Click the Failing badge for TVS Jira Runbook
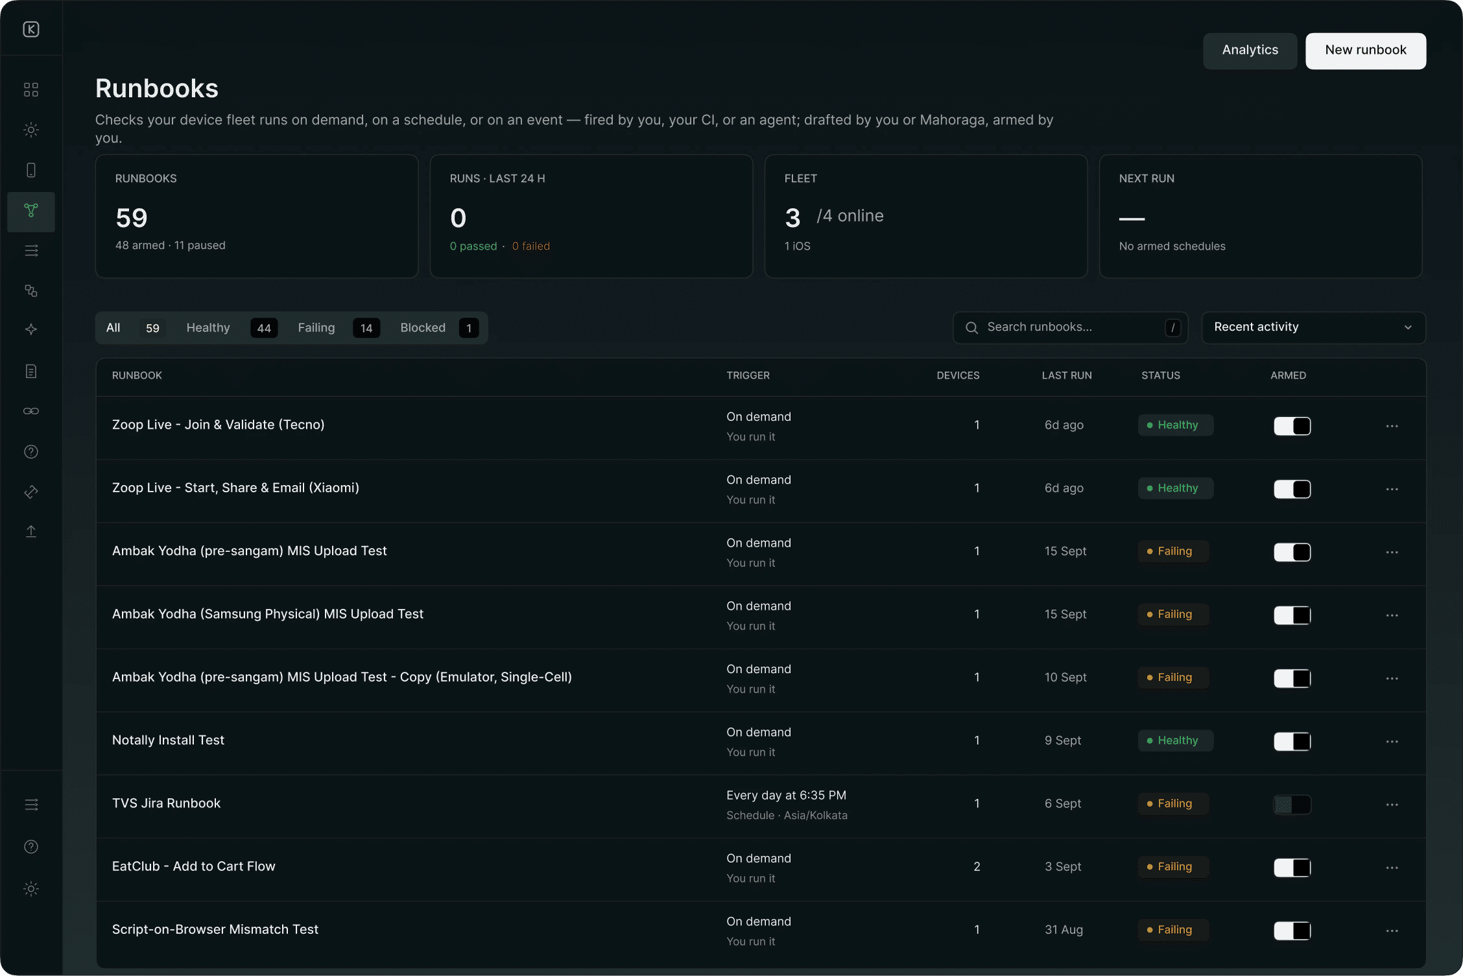 click(x=1173, y=803)
